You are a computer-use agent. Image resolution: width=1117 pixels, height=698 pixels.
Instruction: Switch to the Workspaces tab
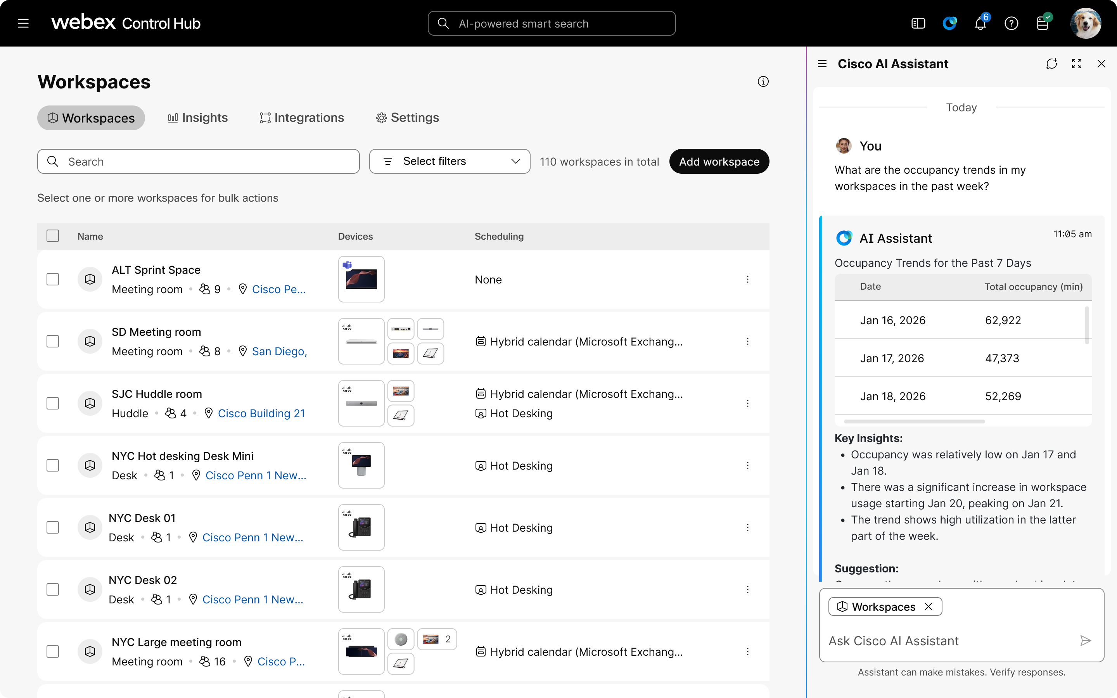[91, 118]
